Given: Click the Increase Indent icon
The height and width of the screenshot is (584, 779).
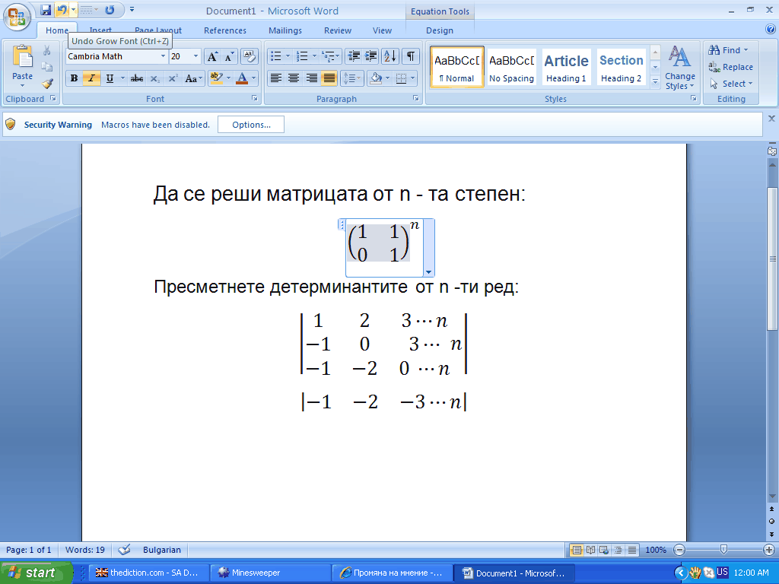Looking at the screenshot, I should click(370, 56).
